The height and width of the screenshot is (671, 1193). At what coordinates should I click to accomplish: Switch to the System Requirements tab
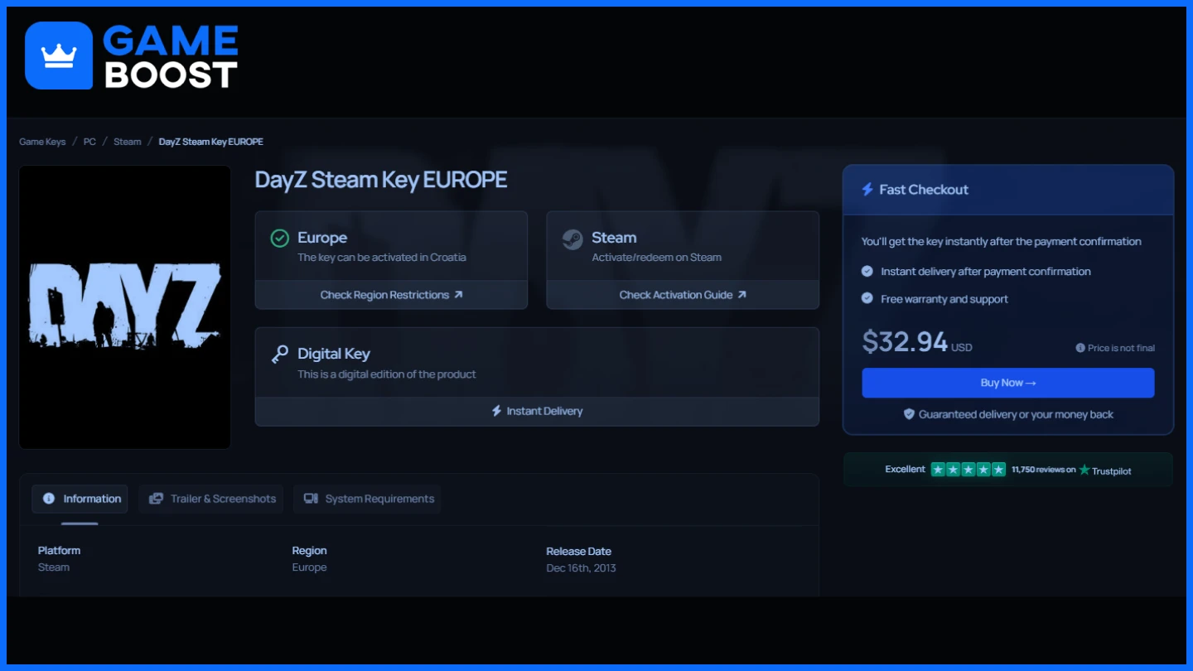[367, 499]
